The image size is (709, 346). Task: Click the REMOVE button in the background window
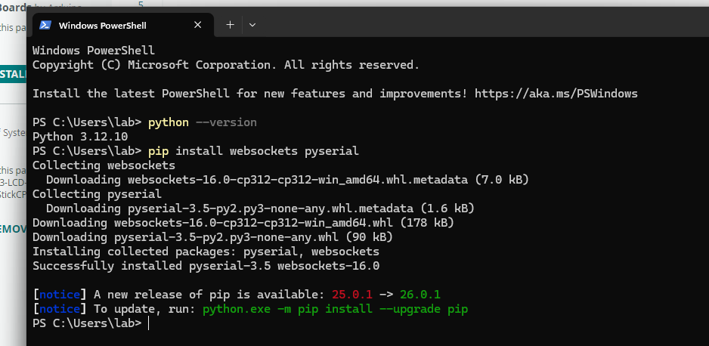[13, 229]
